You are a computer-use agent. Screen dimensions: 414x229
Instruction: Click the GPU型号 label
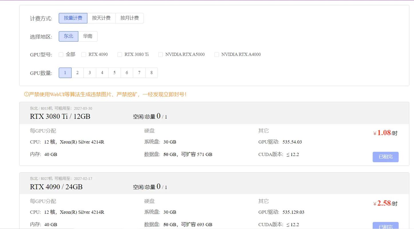[x=41, y=55]
